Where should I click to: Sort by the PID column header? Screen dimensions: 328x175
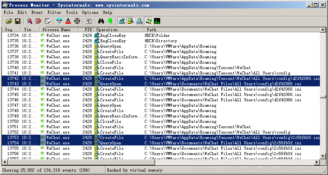click(86, 30)
